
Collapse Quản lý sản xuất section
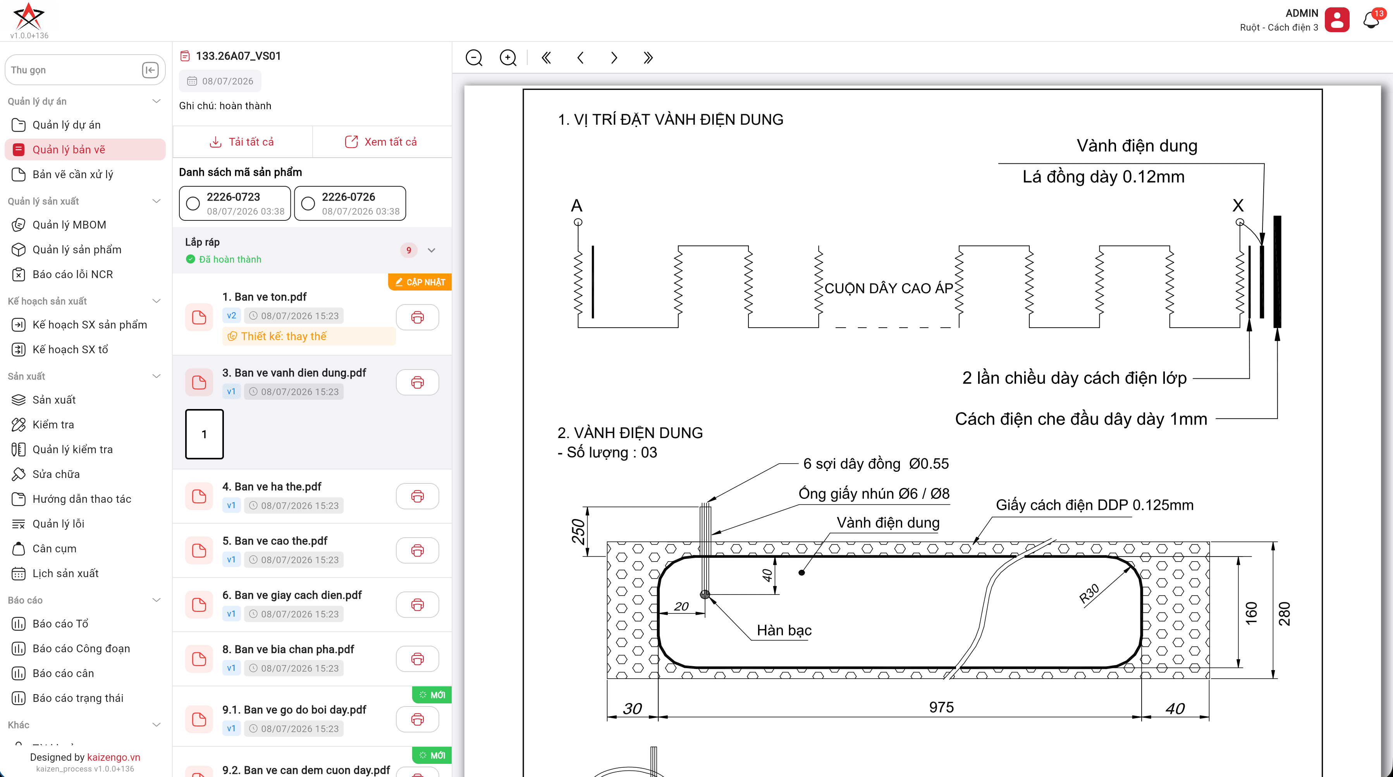tap(156, 201)
